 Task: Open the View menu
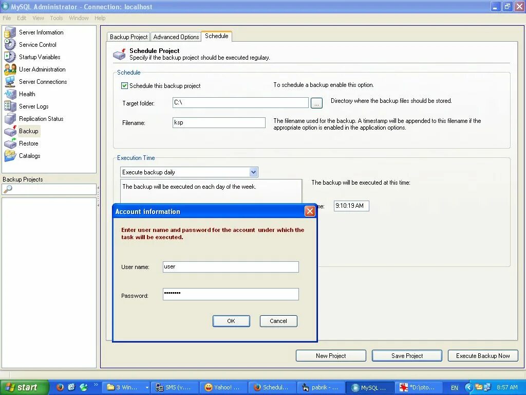[38, 18]
